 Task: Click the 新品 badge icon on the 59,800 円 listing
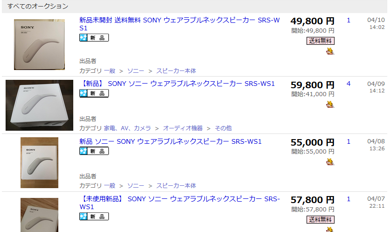tap(94, 93)
